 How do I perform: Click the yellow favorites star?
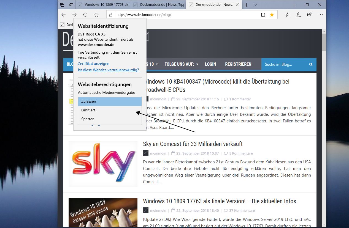(x=272, y=15)
